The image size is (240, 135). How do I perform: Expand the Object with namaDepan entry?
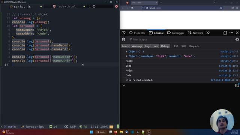(127, 56)
